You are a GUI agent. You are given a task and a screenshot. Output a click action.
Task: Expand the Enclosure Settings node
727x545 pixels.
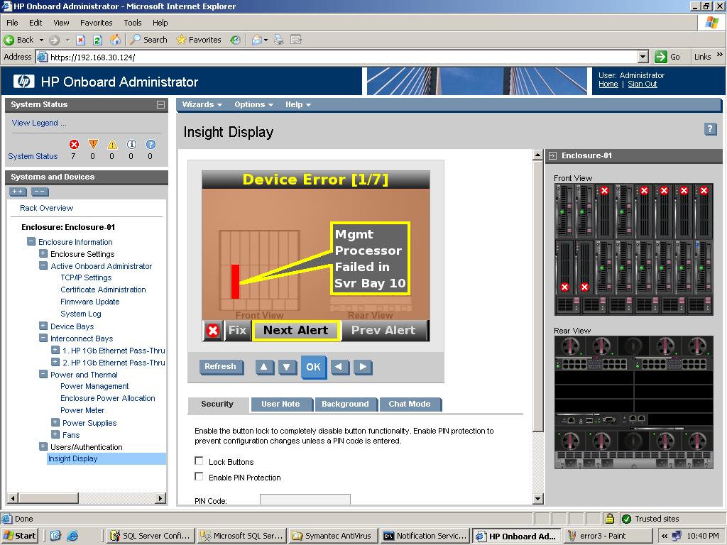click(43, 253)
